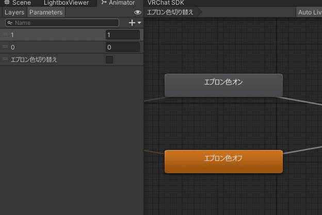Grab the drag handle of parameter 1
322x215 pixels.
click(5, 35)
